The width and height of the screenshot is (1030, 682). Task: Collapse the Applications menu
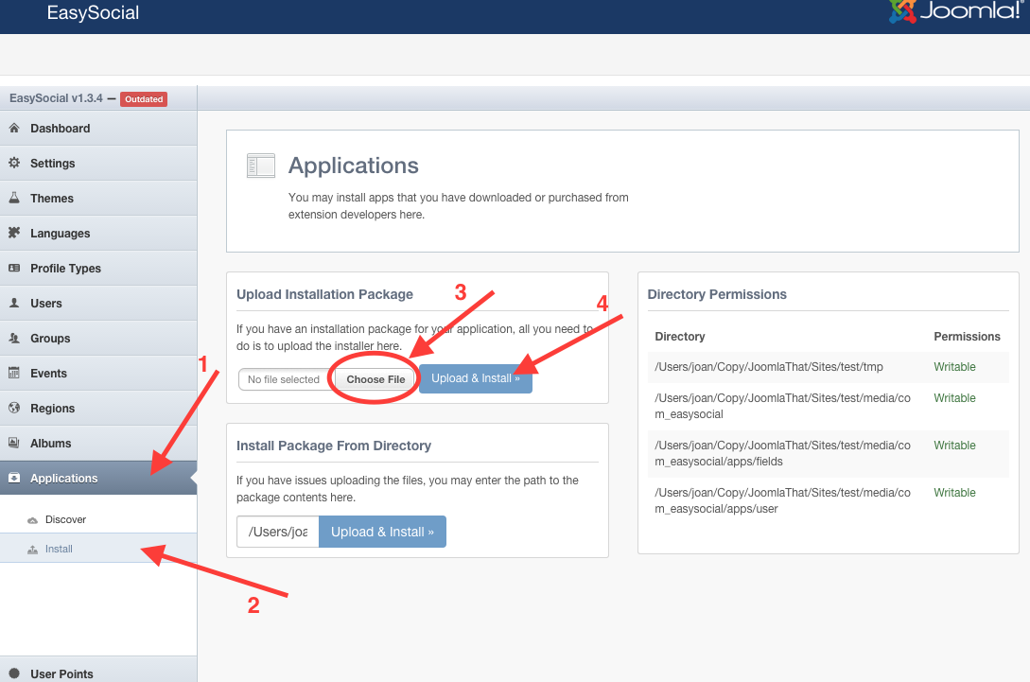tap(98, 478)
